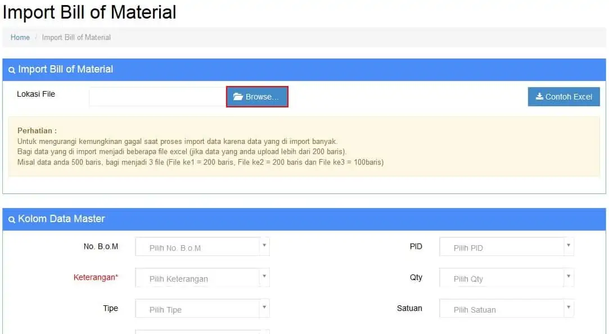Click the Lokasi File text field
The width and height of the screenshot is (609, 334).
[x=157, y=97]
